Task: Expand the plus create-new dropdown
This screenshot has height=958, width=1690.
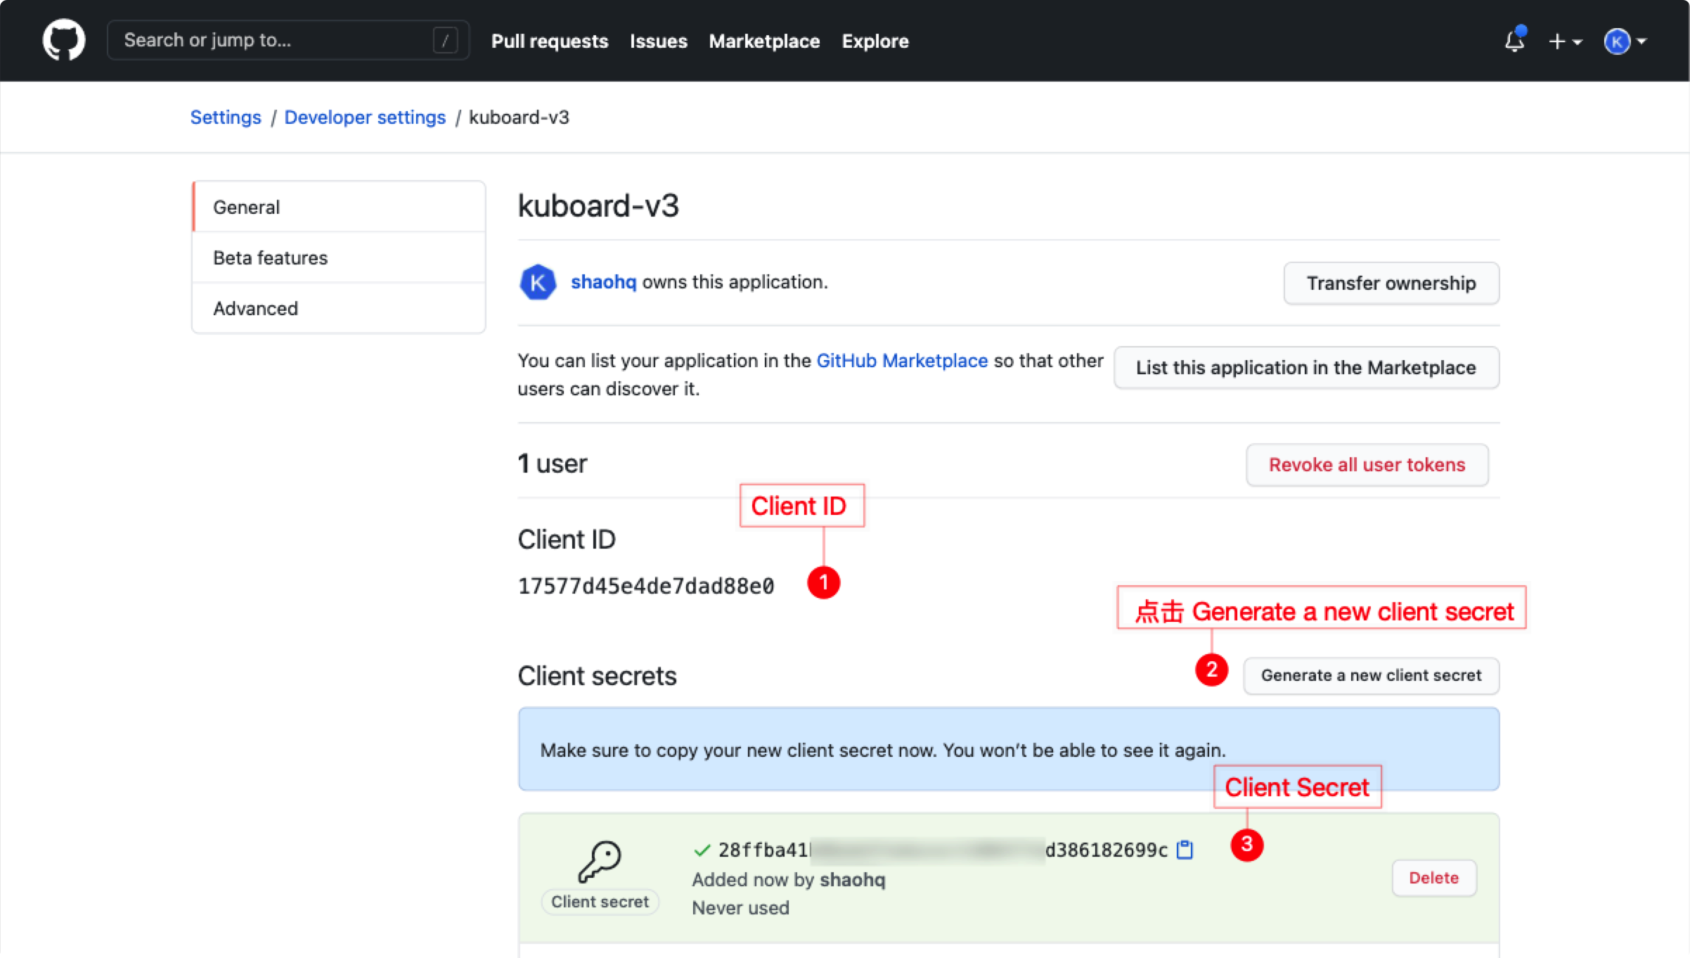Action: [x=1564, y=41]
